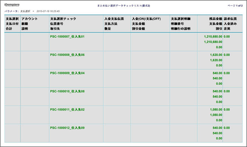
Task: Click the 支払選択チェック column header
Action: click(x=63, y=19)
